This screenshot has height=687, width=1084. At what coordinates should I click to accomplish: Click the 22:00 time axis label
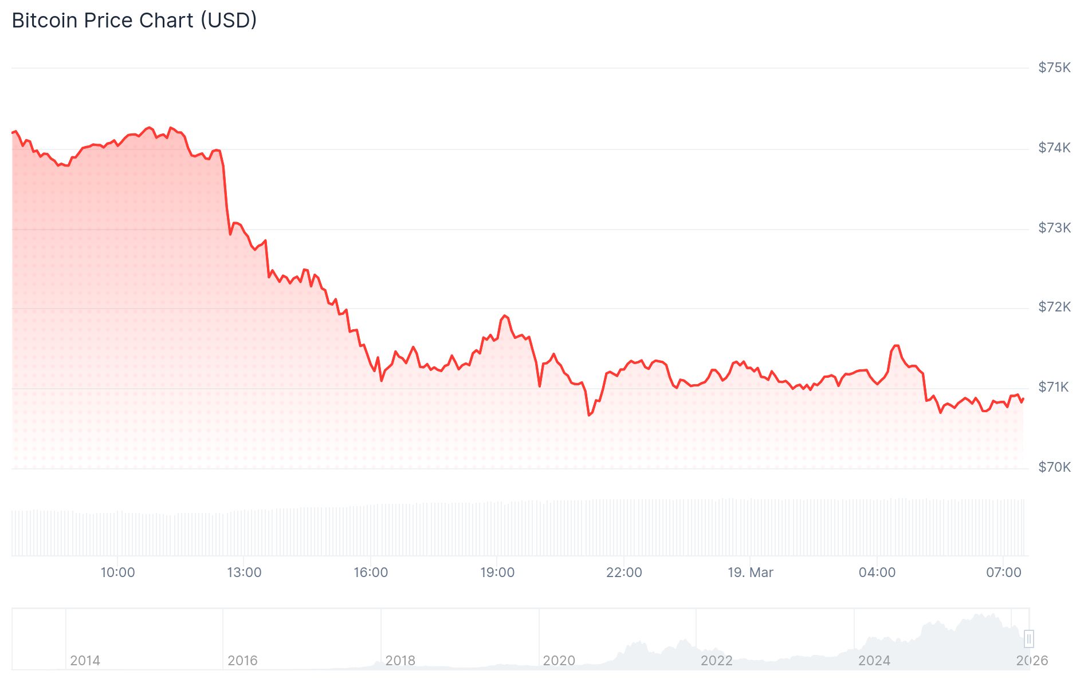tap(624, 572)
